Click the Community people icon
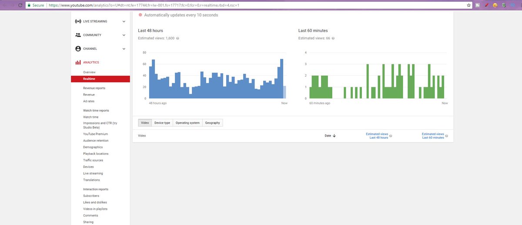Viewport: 522px width, 225px height. tap(78, 35)
